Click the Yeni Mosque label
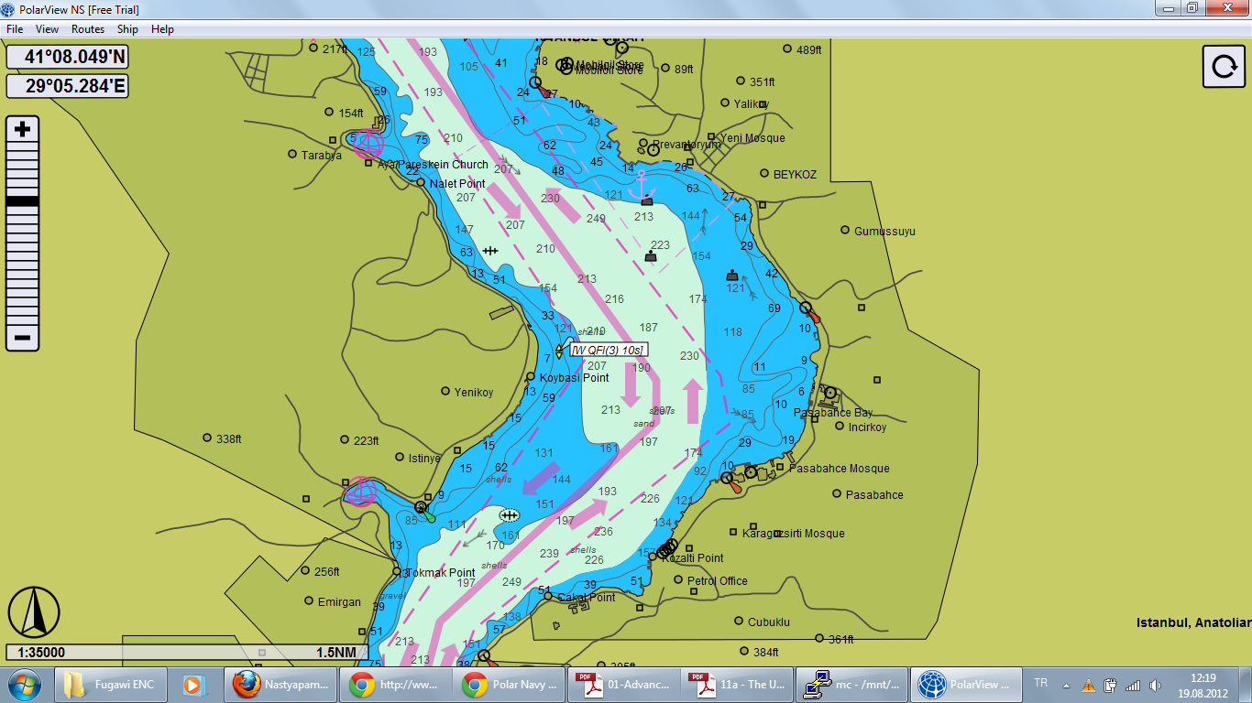Viewport: 1252px width, 703px height. coord(752,138)
